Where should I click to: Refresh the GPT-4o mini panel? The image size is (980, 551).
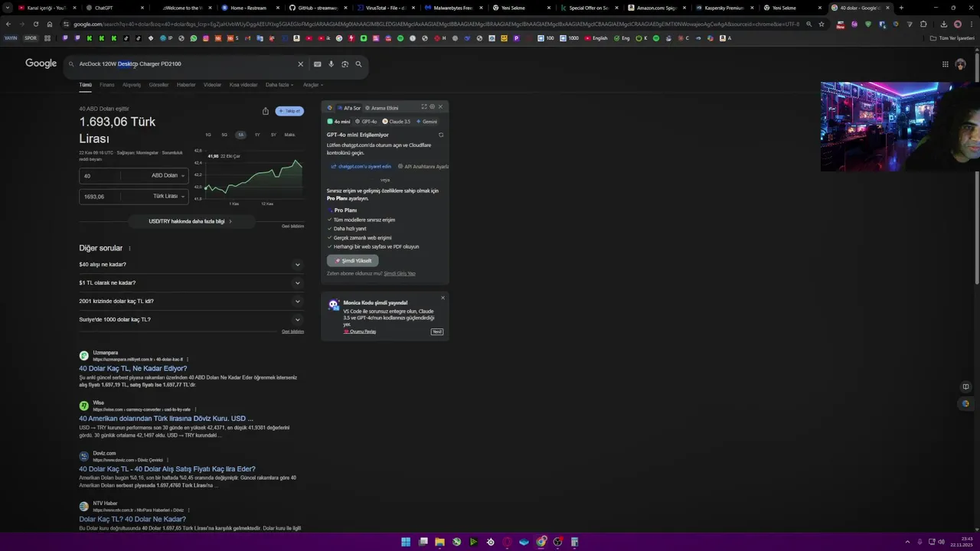pos(441,135)
